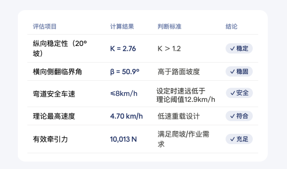Click the 安全 checkmark badge
287x169 pixels.
click(x=239, y=93)
